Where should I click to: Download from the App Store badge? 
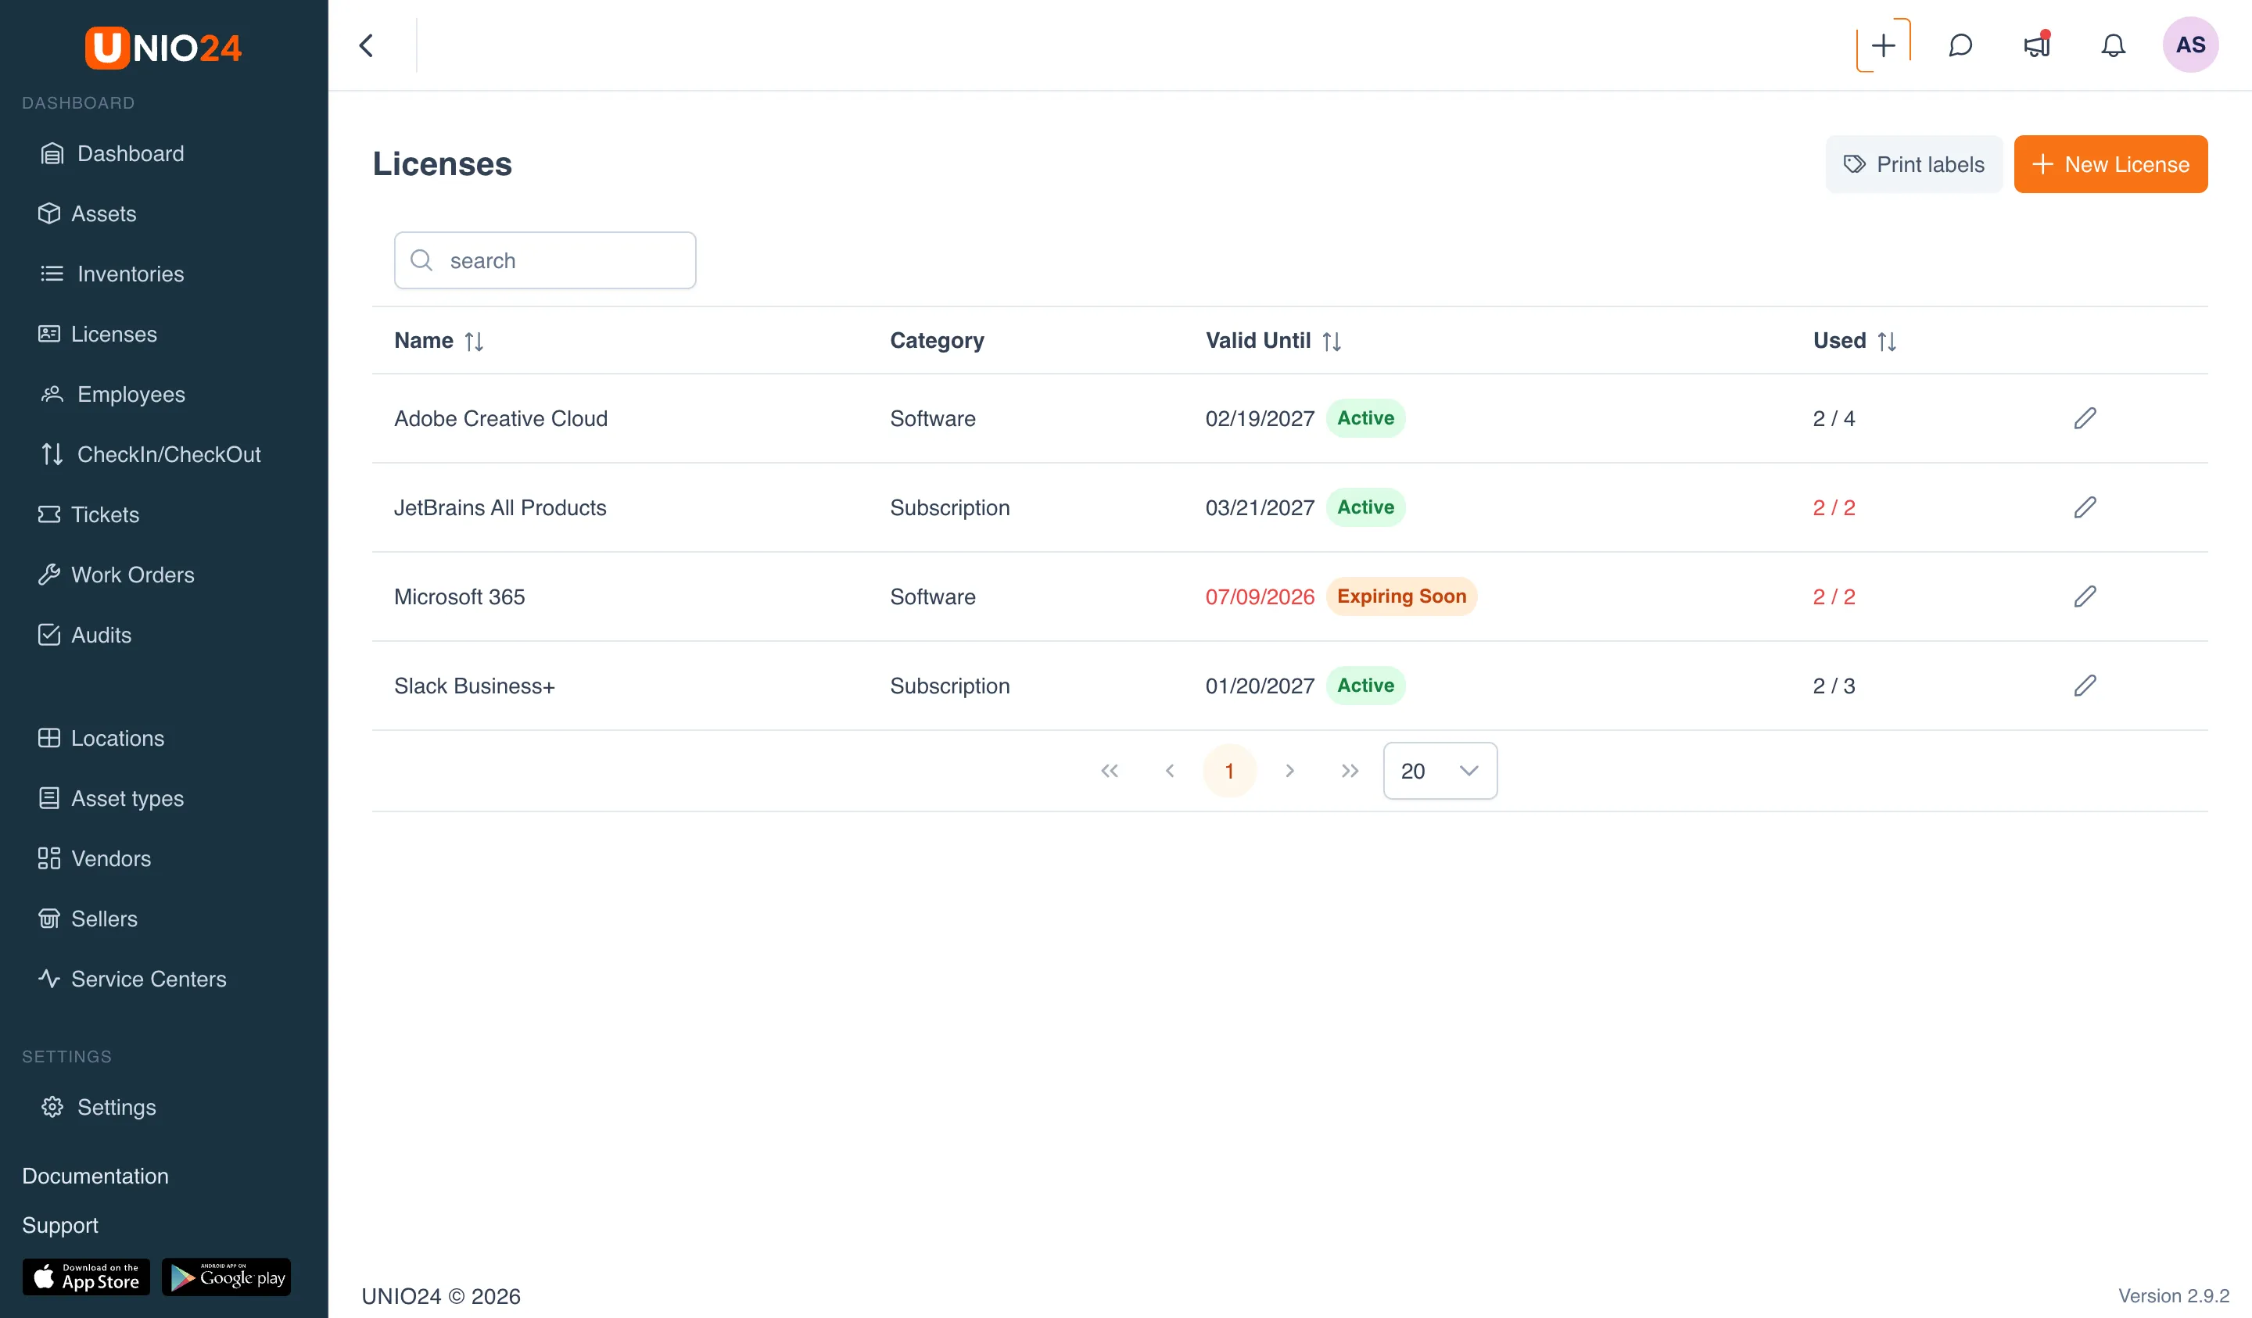[x=86, y=1277]
